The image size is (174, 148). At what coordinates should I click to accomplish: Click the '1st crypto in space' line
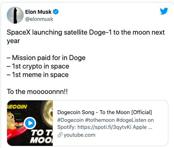pos(38,66)
